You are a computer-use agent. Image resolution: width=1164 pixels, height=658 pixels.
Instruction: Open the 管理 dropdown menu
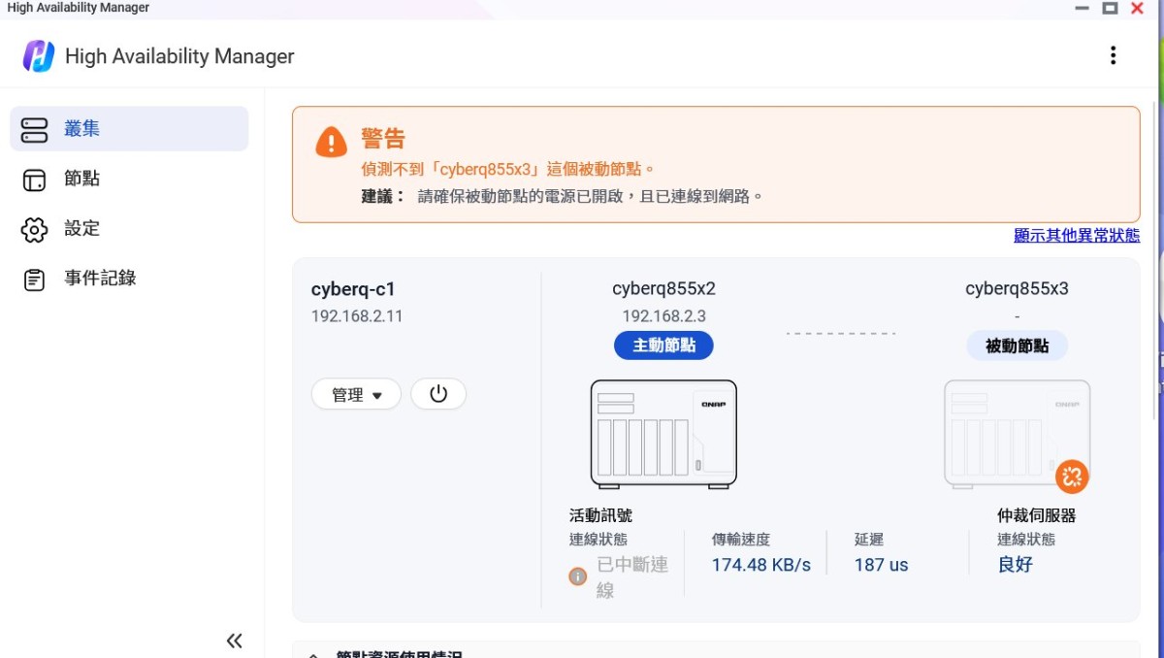356,395
